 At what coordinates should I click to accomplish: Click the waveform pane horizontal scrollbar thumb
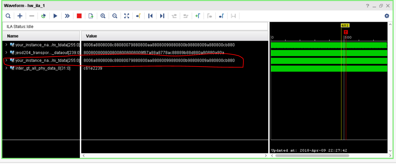(312, 156)
